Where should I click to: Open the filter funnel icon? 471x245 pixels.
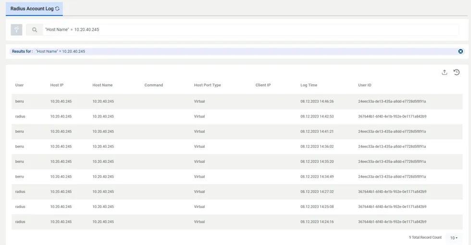point(16,30)
